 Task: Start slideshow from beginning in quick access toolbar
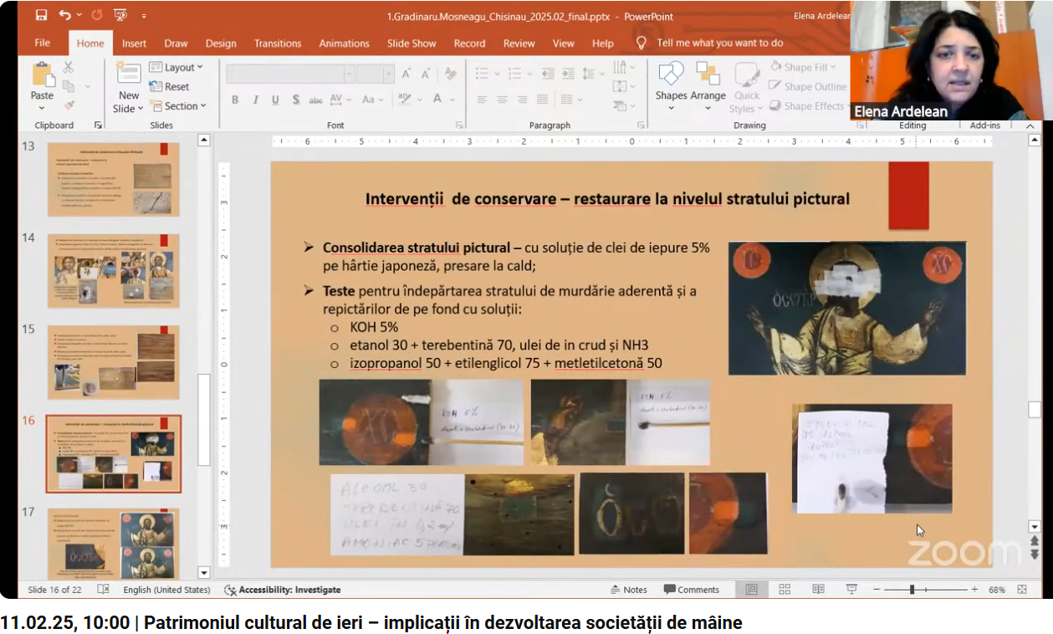point(120,15)
